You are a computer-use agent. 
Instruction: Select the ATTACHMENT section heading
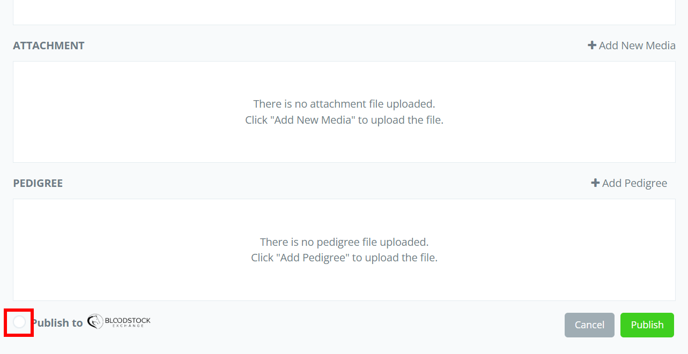[49, 46]
